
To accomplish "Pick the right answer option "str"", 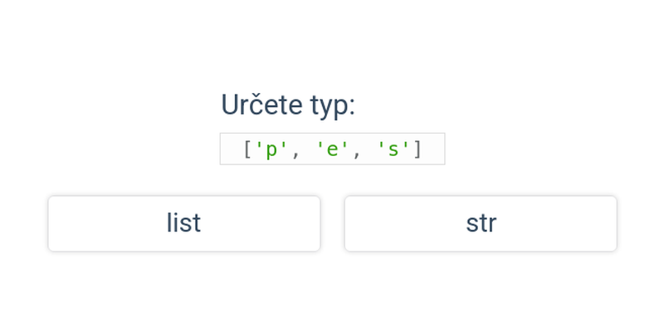I will (x=481, y=223).
